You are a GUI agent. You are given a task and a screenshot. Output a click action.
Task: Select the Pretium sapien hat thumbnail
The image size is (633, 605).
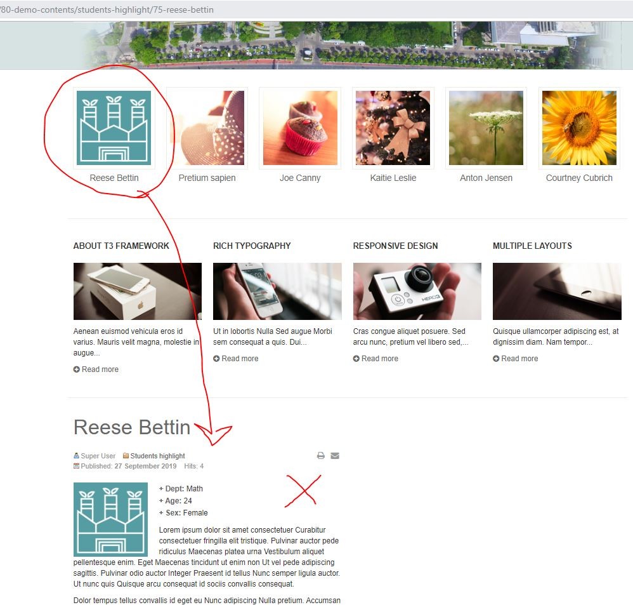[207, 128]
